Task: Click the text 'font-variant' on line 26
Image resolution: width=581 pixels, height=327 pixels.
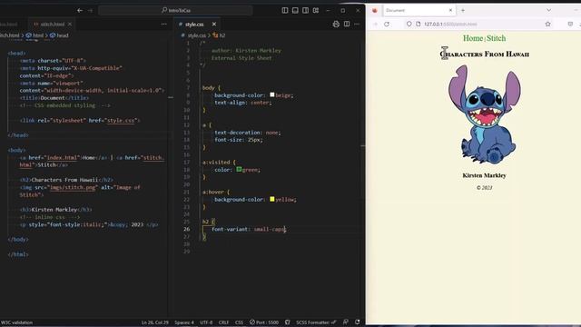Action: tap(230, 229)
